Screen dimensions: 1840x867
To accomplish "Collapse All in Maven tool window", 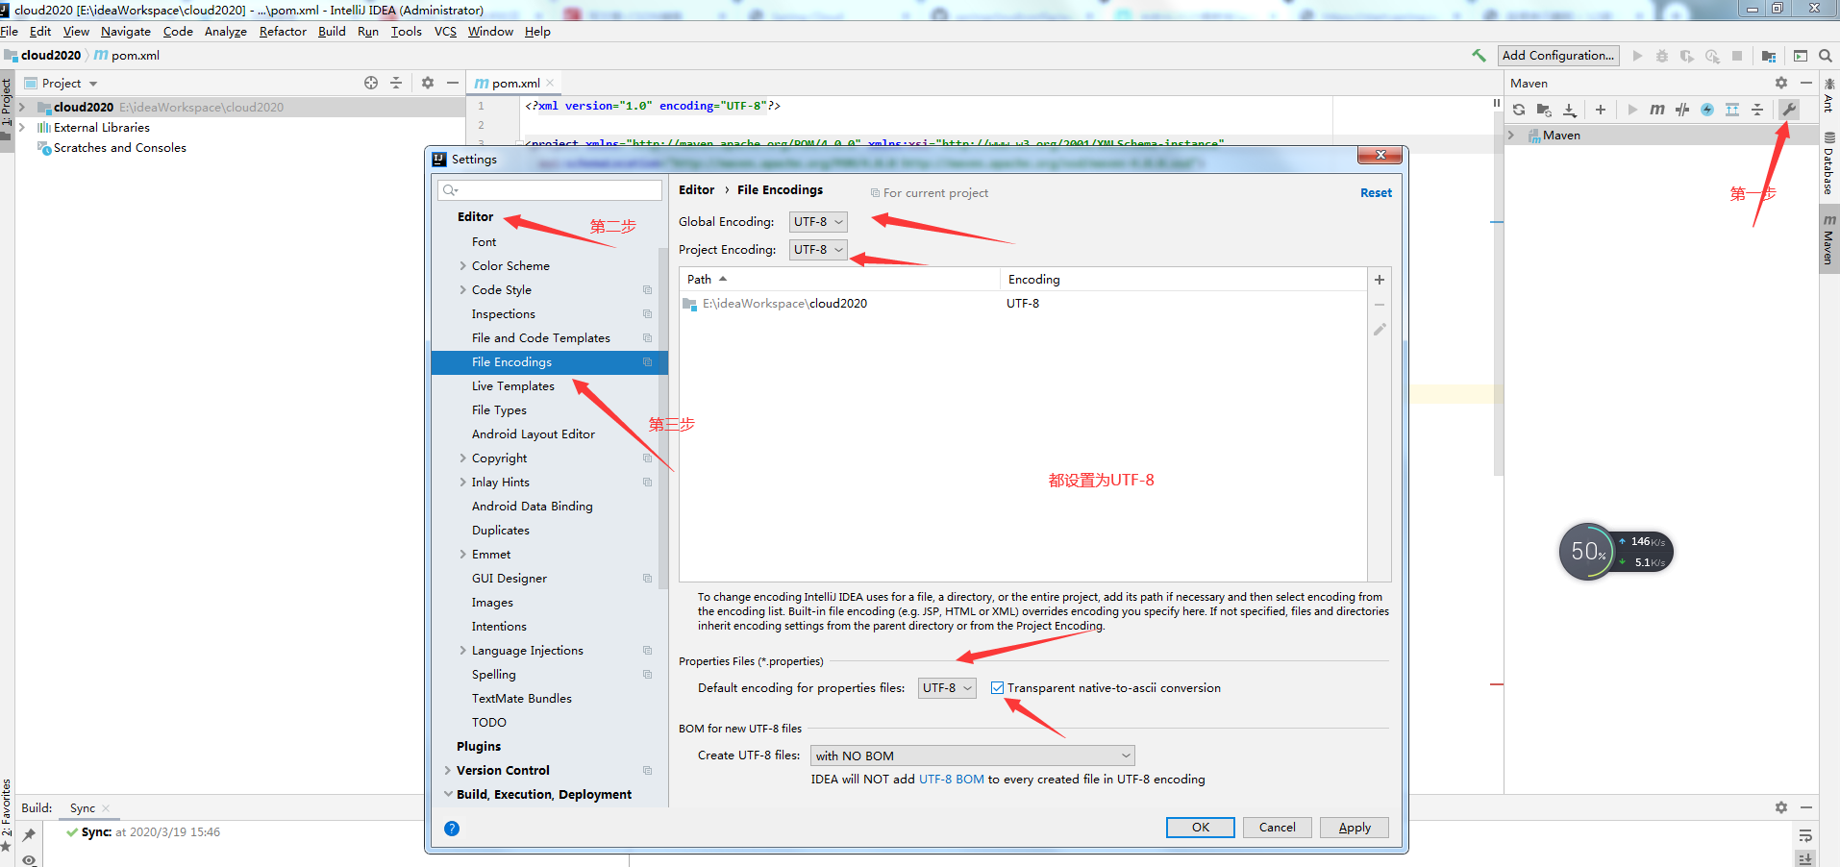I will pos(1757,110).
